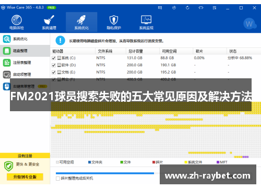261x189 pixels.
Task: Enable 碎片整理完成后关机 shutdown checkbox
Action: pyautogui.click(x=58, y=179)
